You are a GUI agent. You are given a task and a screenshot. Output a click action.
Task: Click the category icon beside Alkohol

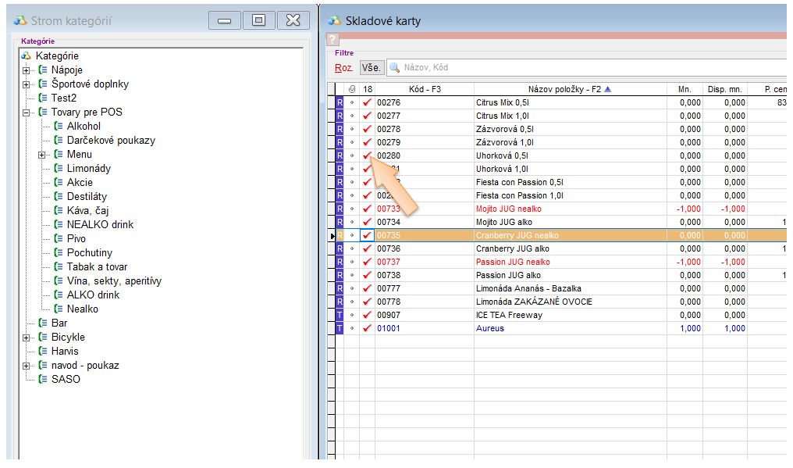point(59,127)
